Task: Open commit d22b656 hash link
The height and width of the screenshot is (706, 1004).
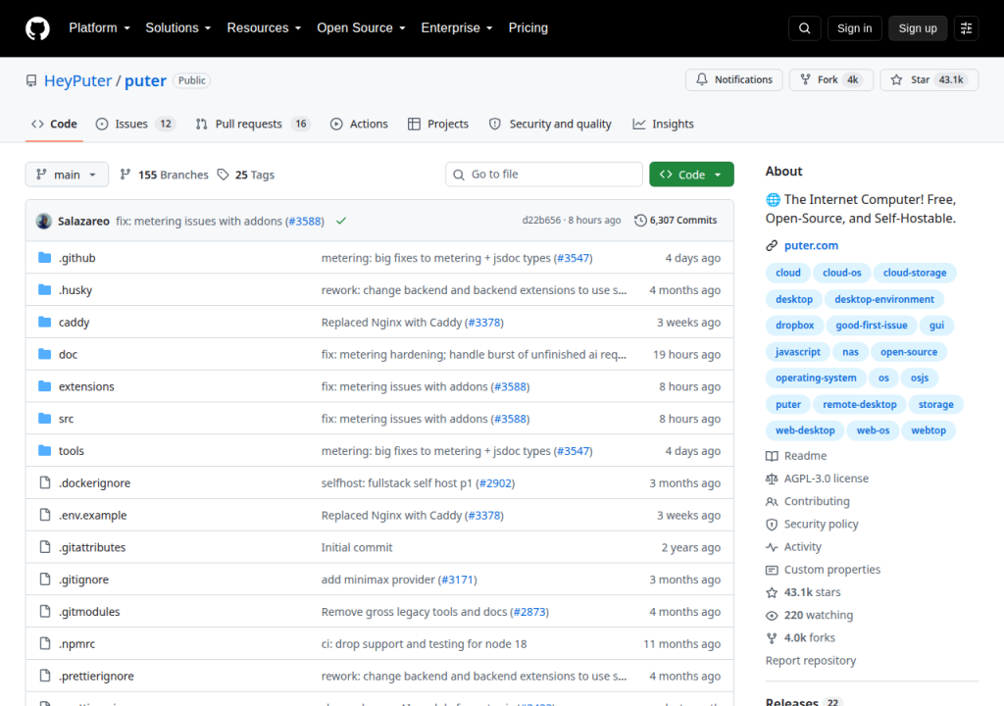Action: point(541,220)
